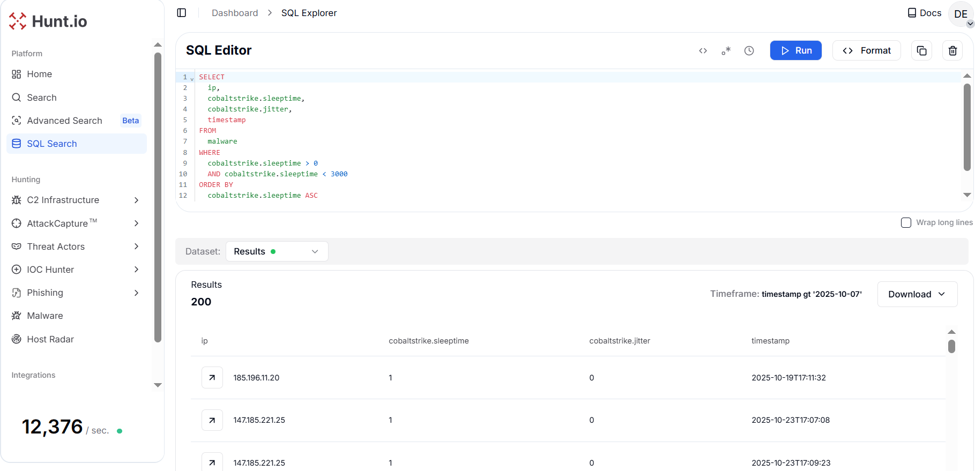Image resolution: width=975 pixels, height=471 pixels.
Task: Toggle the sidebar panel icon
Action: pos(182,13)
